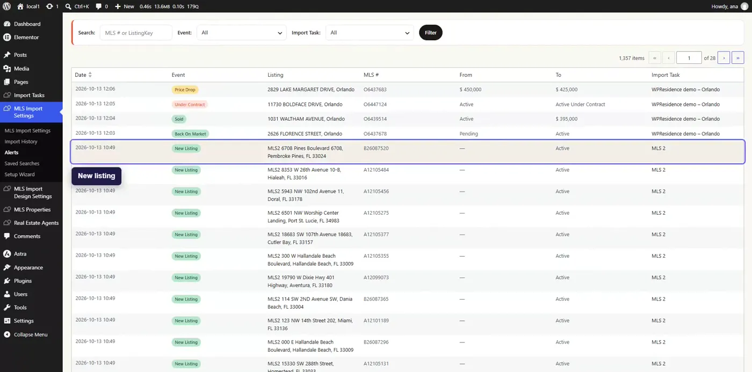Click the Listing column header
752x372 pixels.
tap(276, 75)
